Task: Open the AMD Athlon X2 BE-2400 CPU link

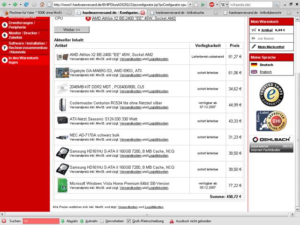Action: pyautogui.click(x=134, y=18)
